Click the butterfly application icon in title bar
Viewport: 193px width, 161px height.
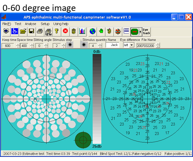point(4,17)
